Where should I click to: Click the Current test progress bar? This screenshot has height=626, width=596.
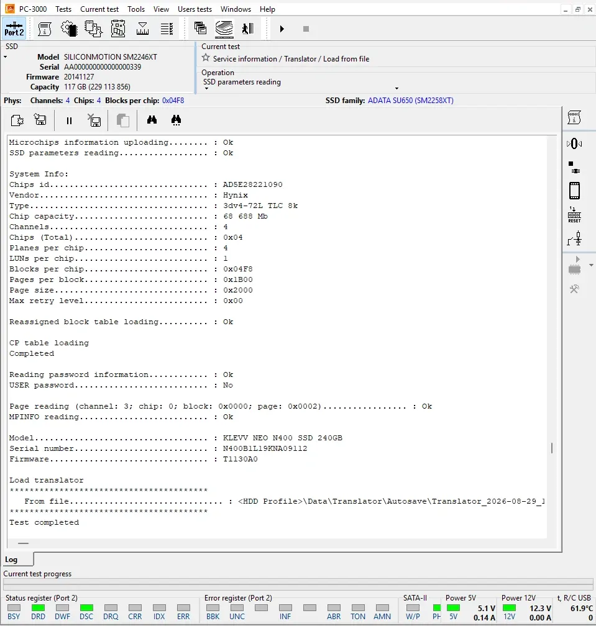point(298,583)
